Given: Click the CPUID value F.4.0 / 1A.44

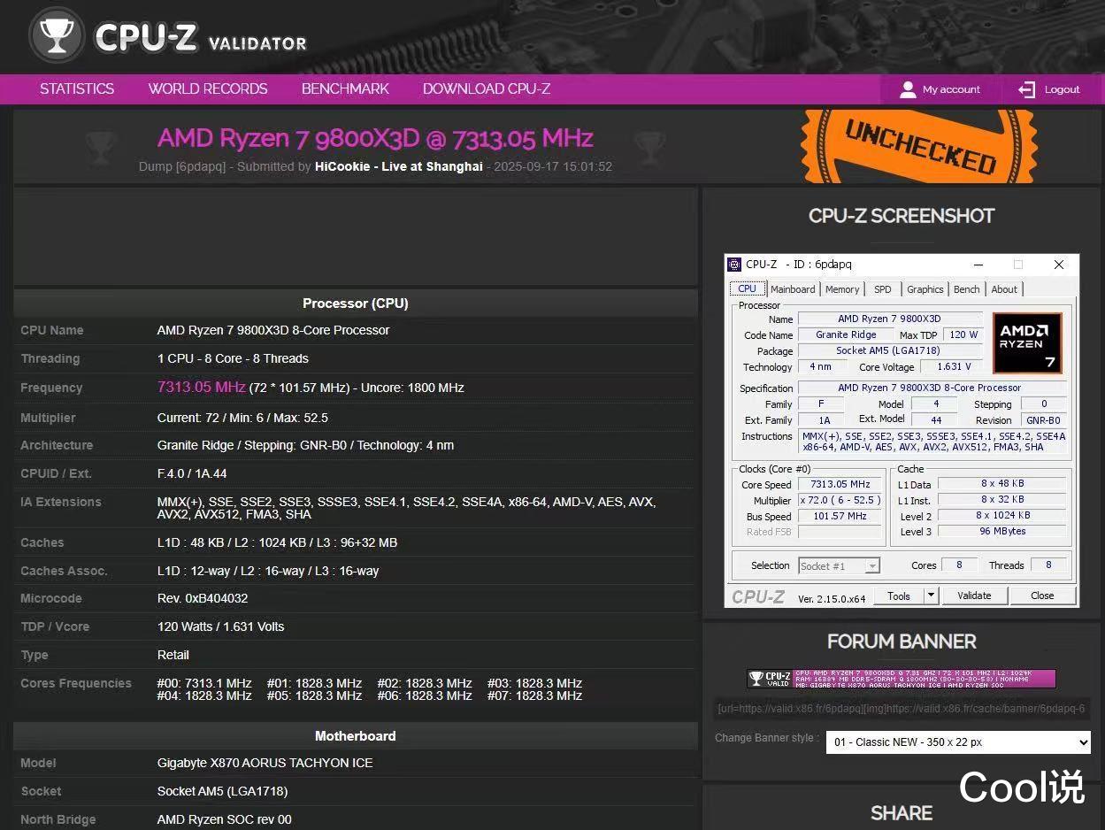Looking at the screenshot, I should pyautogui.click(x=192, y=473).
